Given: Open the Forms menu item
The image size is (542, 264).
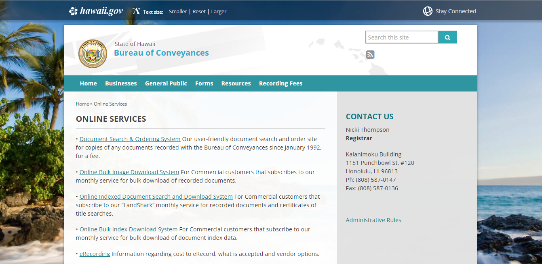Looking at the screenshot, I should click(x=204, y=83).
